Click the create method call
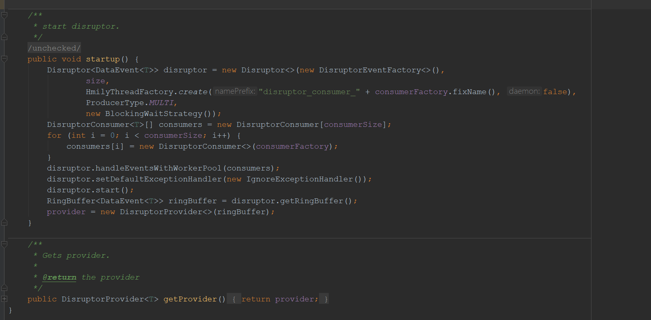The image size is (651, 320). (193, 92)
